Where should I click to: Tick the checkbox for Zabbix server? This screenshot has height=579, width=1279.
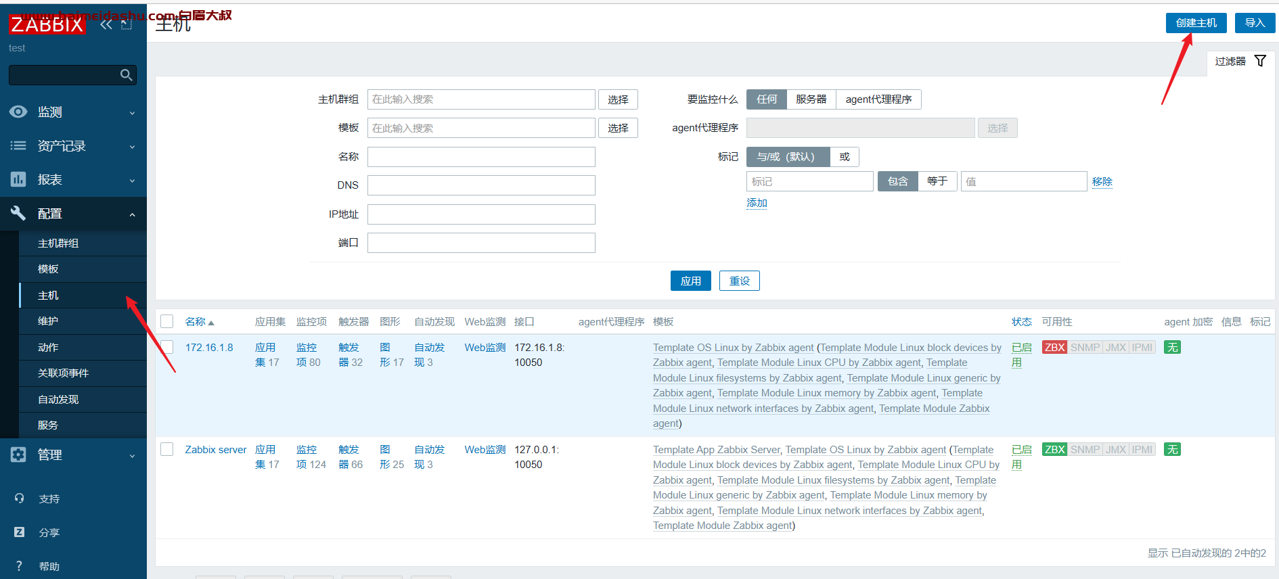(167, 449)
